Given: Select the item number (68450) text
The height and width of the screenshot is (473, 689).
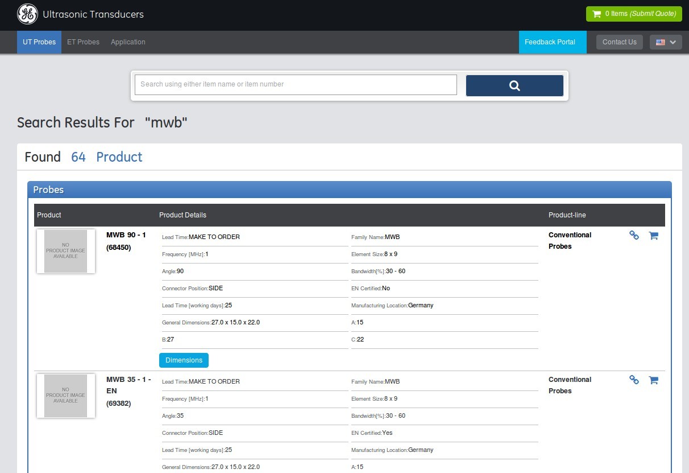Looking at the screenshot, I should click(x=119, y=248).
